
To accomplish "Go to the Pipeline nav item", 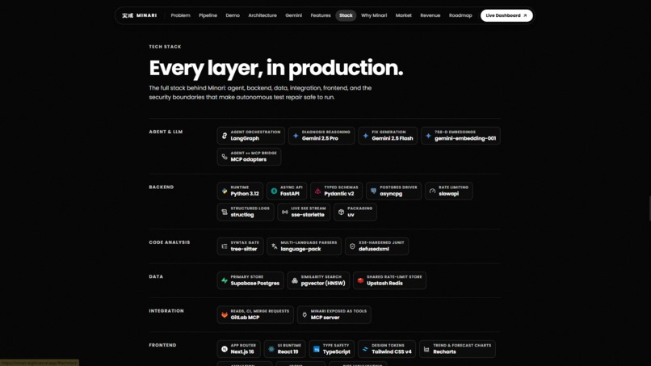I will [208, 15].
